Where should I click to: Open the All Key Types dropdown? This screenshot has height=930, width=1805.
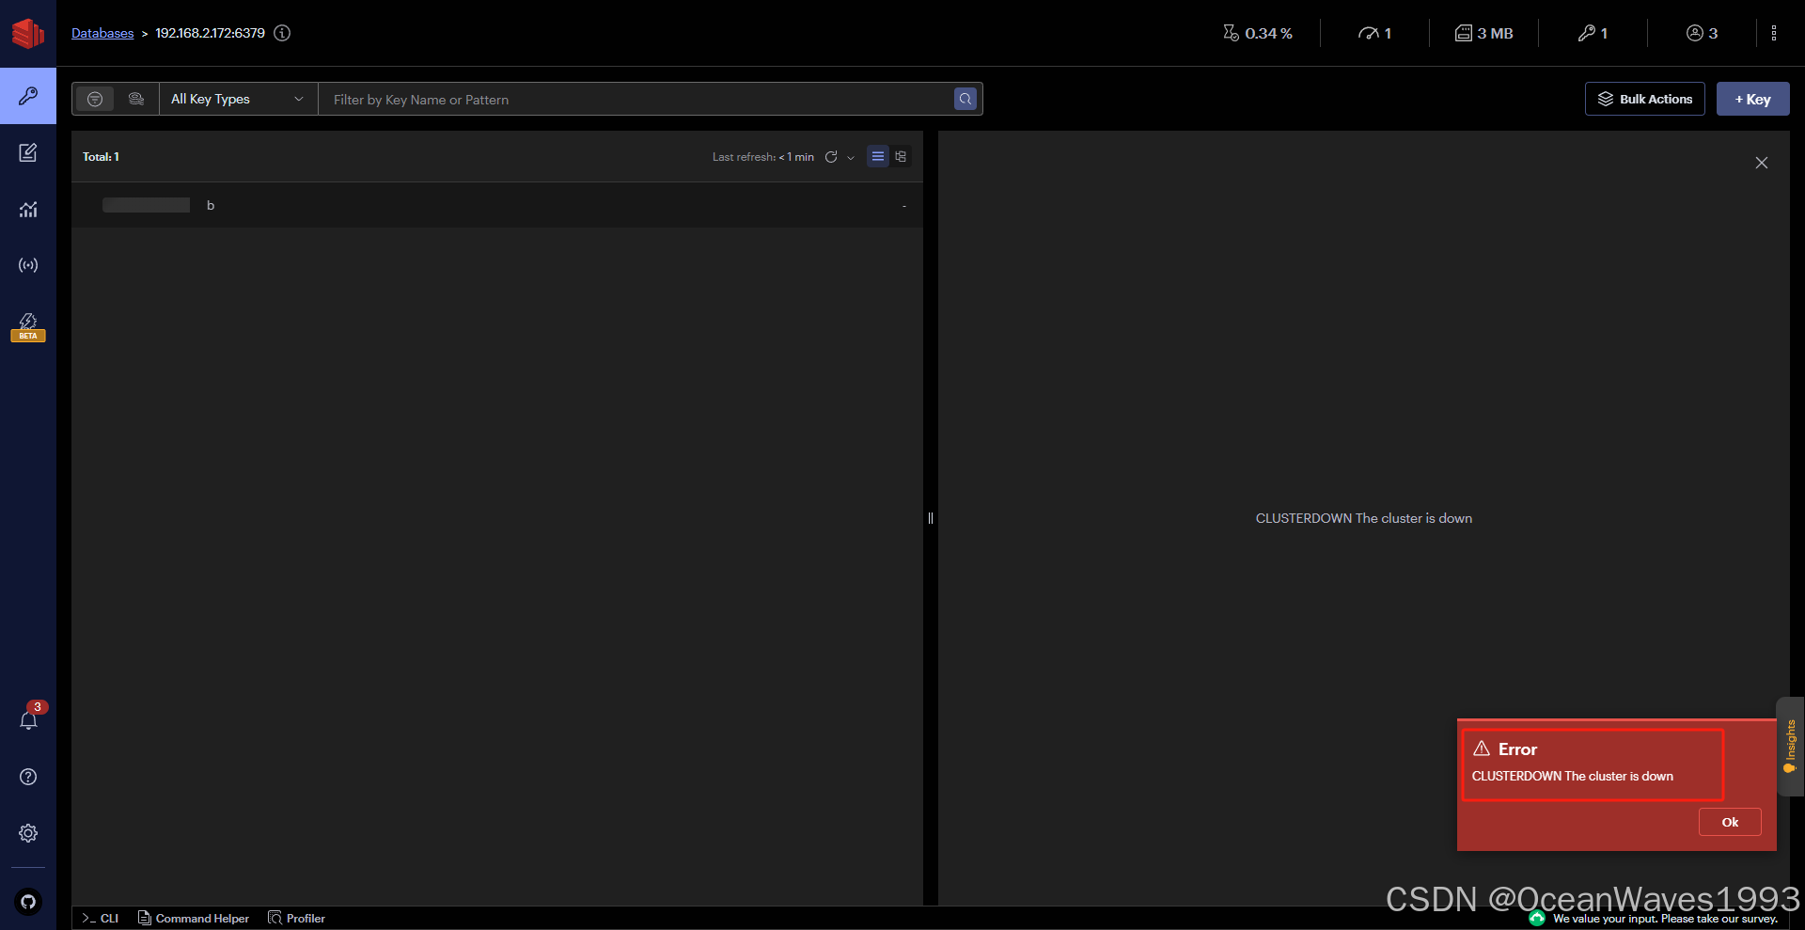pyautogui.click(x=237, y=99)
